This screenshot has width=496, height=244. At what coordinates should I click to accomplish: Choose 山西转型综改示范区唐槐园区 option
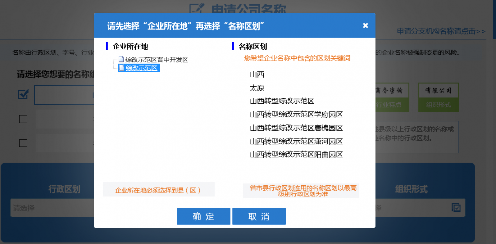(297, 128)
